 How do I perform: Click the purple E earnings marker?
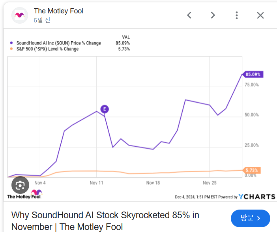pos(105,109)
